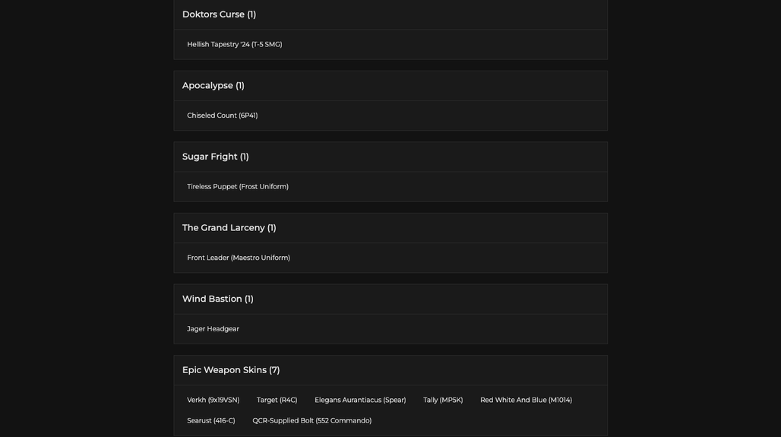781x437 pixels.
Task: Collapse the Apocalypse (1) section header
Action: click(390, 86)
